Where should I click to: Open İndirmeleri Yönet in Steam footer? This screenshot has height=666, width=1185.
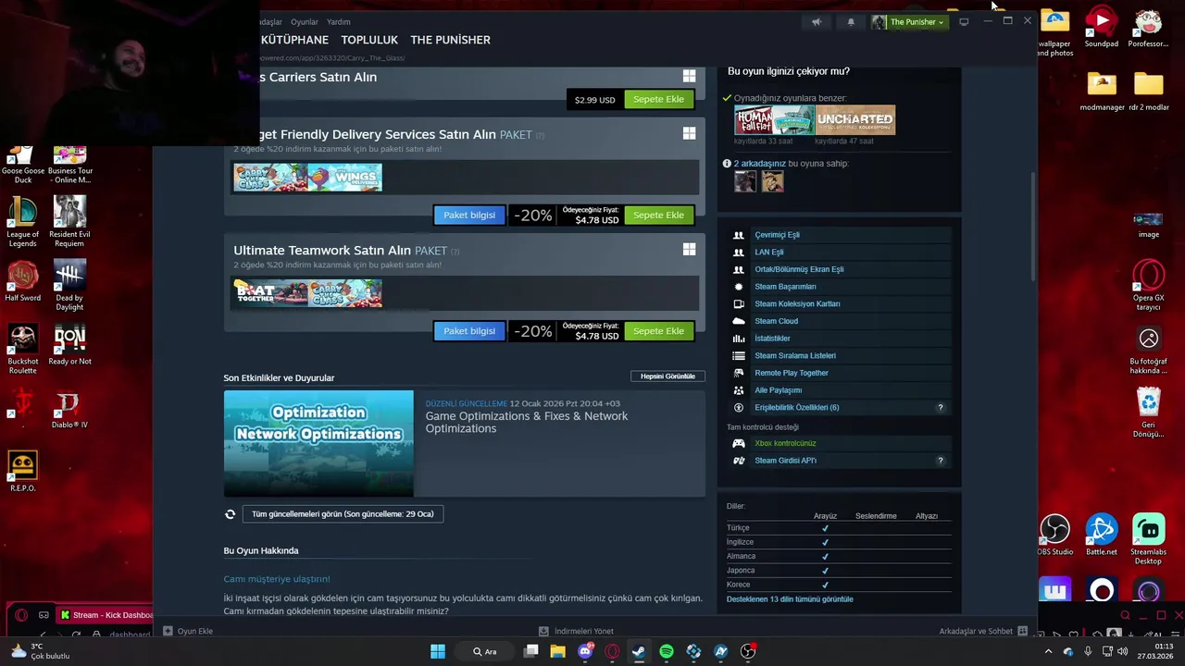[576, 631]
